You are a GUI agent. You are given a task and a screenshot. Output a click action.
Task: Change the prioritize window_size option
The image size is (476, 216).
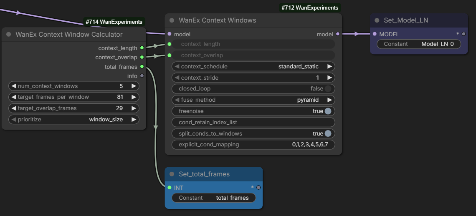73,120
